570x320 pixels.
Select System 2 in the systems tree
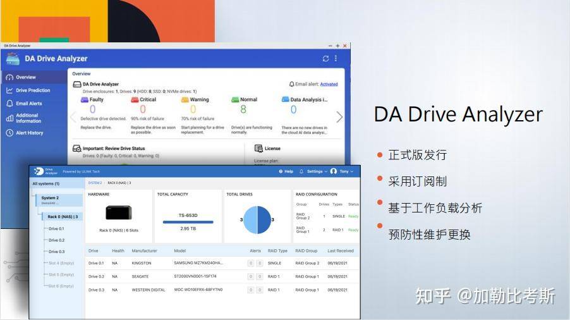pyautogui.click(x=59, y=200)
